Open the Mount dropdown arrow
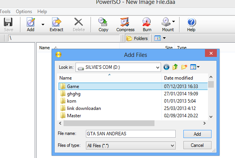 173,22
